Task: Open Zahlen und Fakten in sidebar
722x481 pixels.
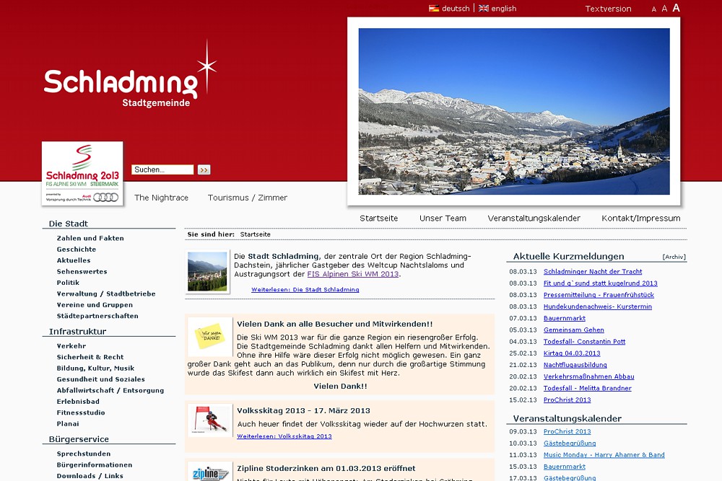Action: [90, 238]
